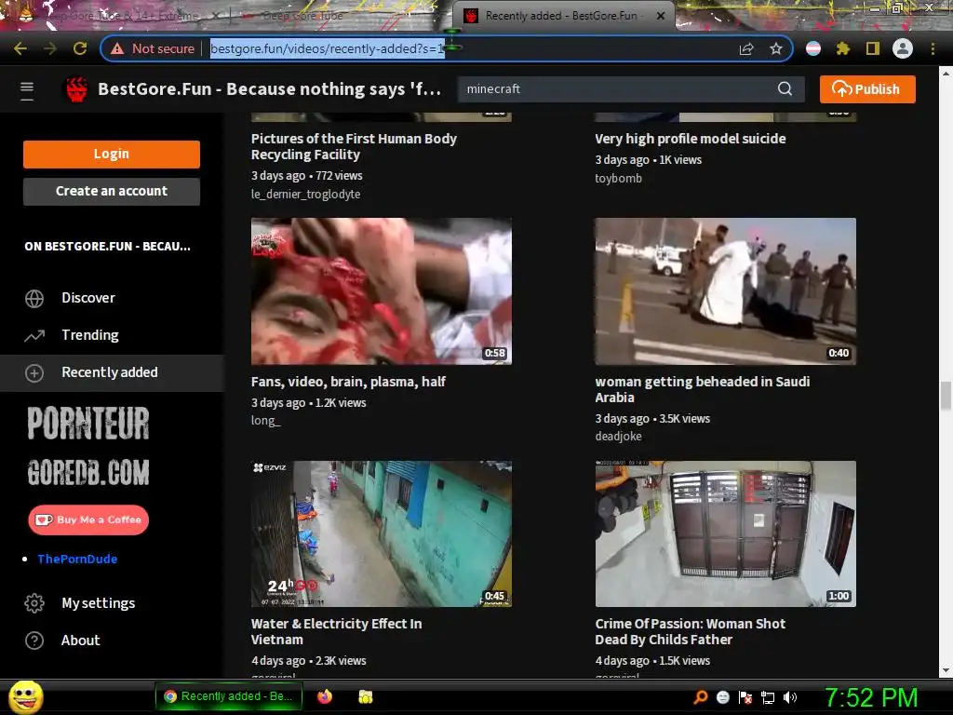
Task: Open the 7:52 PM taskbar clock
Action: click(x=871, y=697)
